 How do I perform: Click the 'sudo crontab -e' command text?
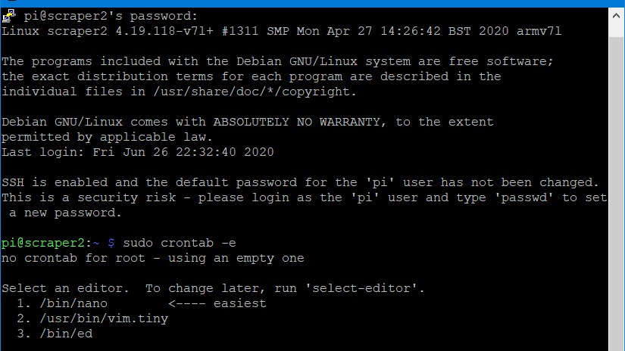point(180,243)
